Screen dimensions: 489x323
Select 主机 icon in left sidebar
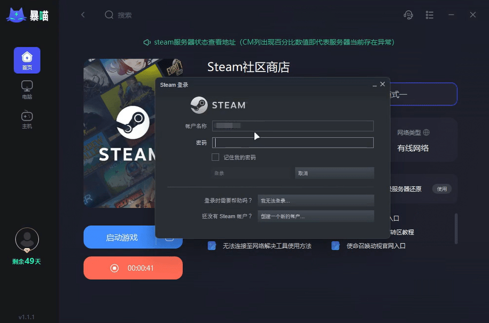[27, 116]
